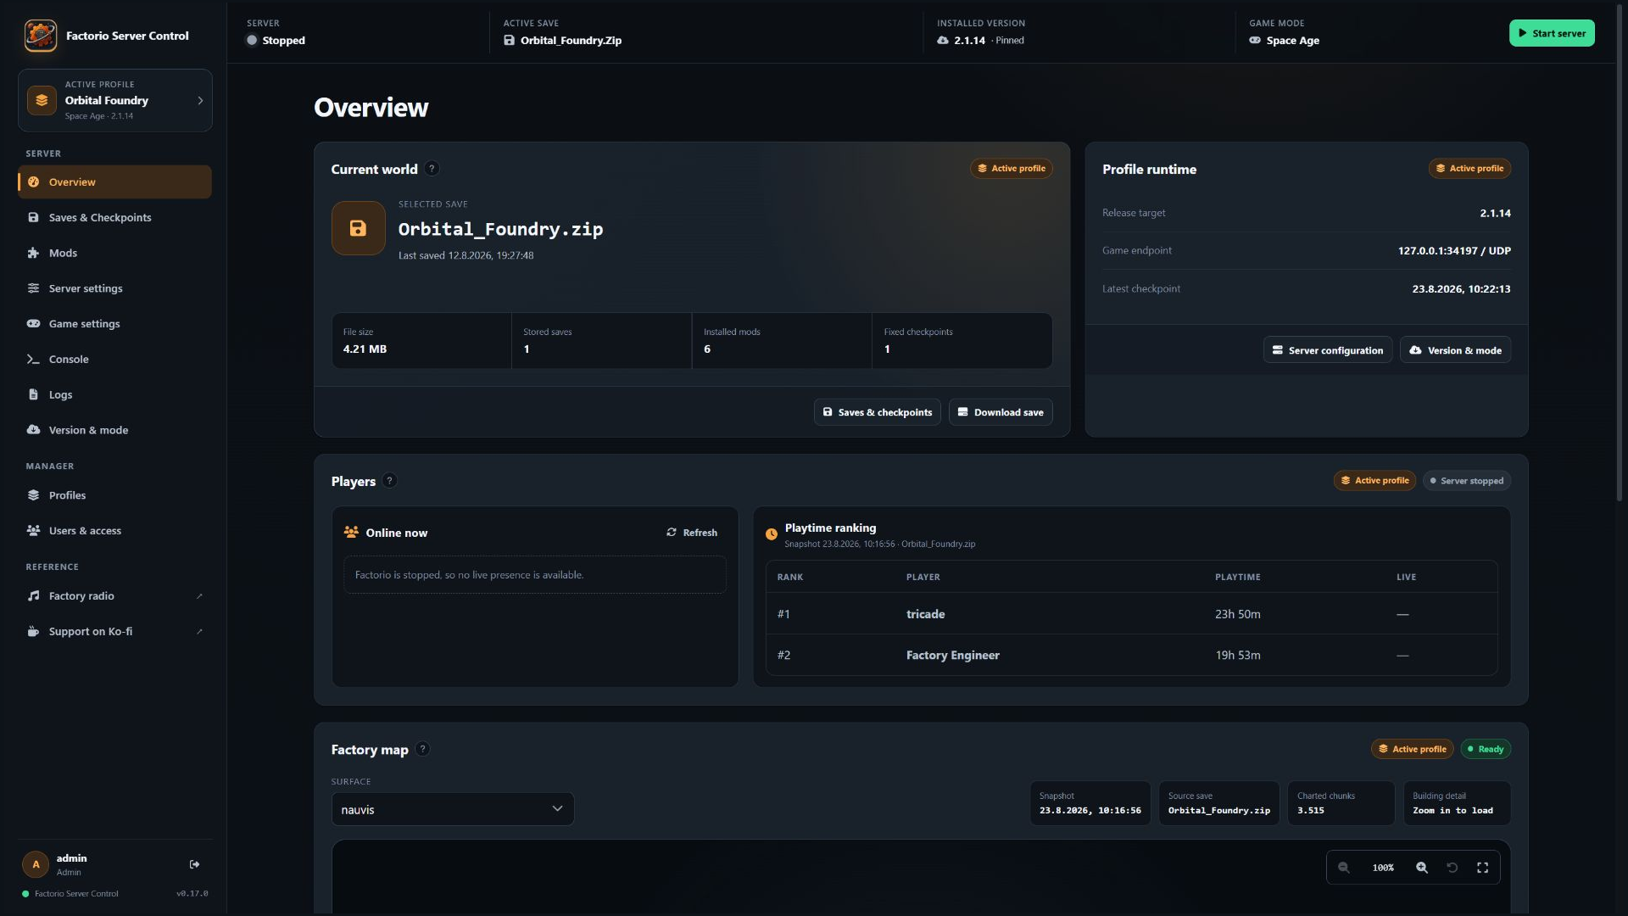
Task: Start the server with the green button
Action: click(1552, 33)
